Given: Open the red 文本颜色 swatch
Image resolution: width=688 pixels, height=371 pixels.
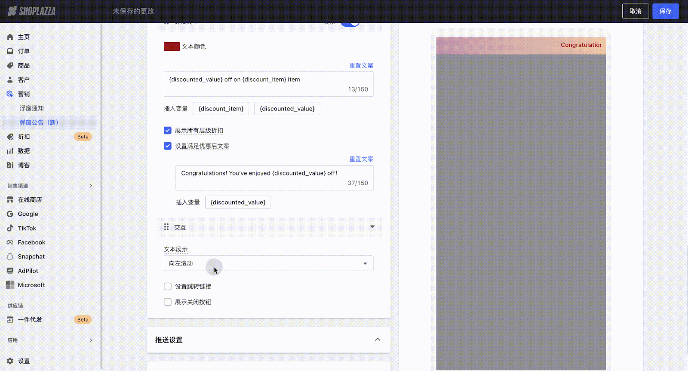Looking at the screenshot, I should coord(172,46).
